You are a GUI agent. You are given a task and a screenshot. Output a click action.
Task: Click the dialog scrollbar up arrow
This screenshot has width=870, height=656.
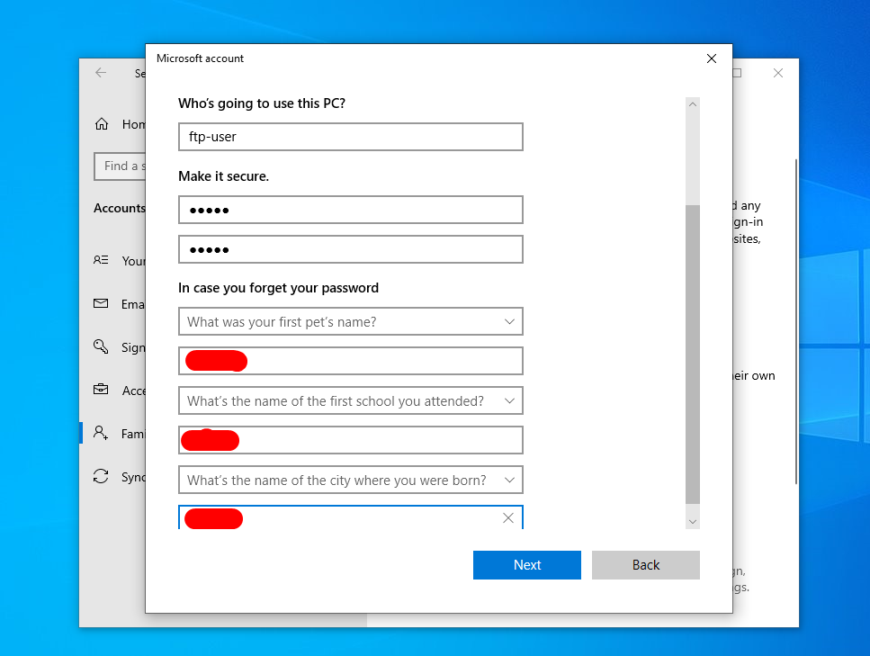693,103
